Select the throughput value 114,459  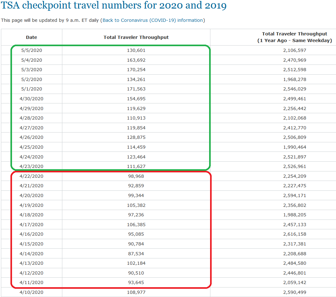coord(136,147)
